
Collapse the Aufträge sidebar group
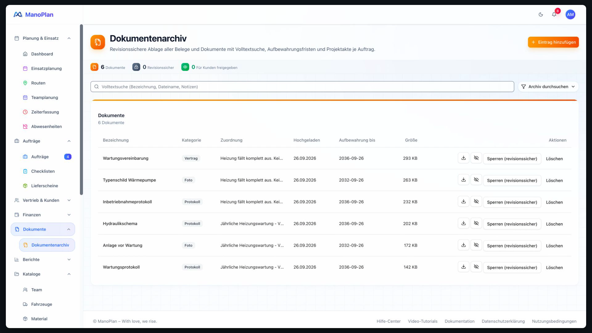pos(43,141)
